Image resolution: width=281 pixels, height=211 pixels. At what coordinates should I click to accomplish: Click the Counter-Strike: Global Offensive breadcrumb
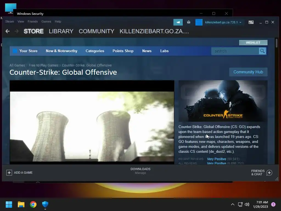pyautogui.click(x=87, y=65)
